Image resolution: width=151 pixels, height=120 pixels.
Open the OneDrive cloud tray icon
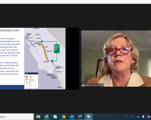[x=138, y=117]
